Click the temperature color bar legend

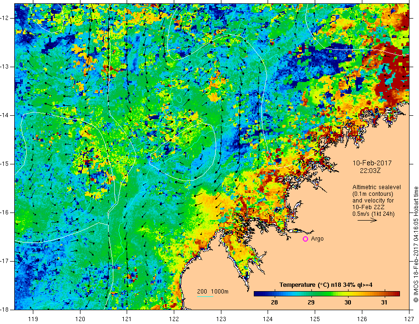327,294
